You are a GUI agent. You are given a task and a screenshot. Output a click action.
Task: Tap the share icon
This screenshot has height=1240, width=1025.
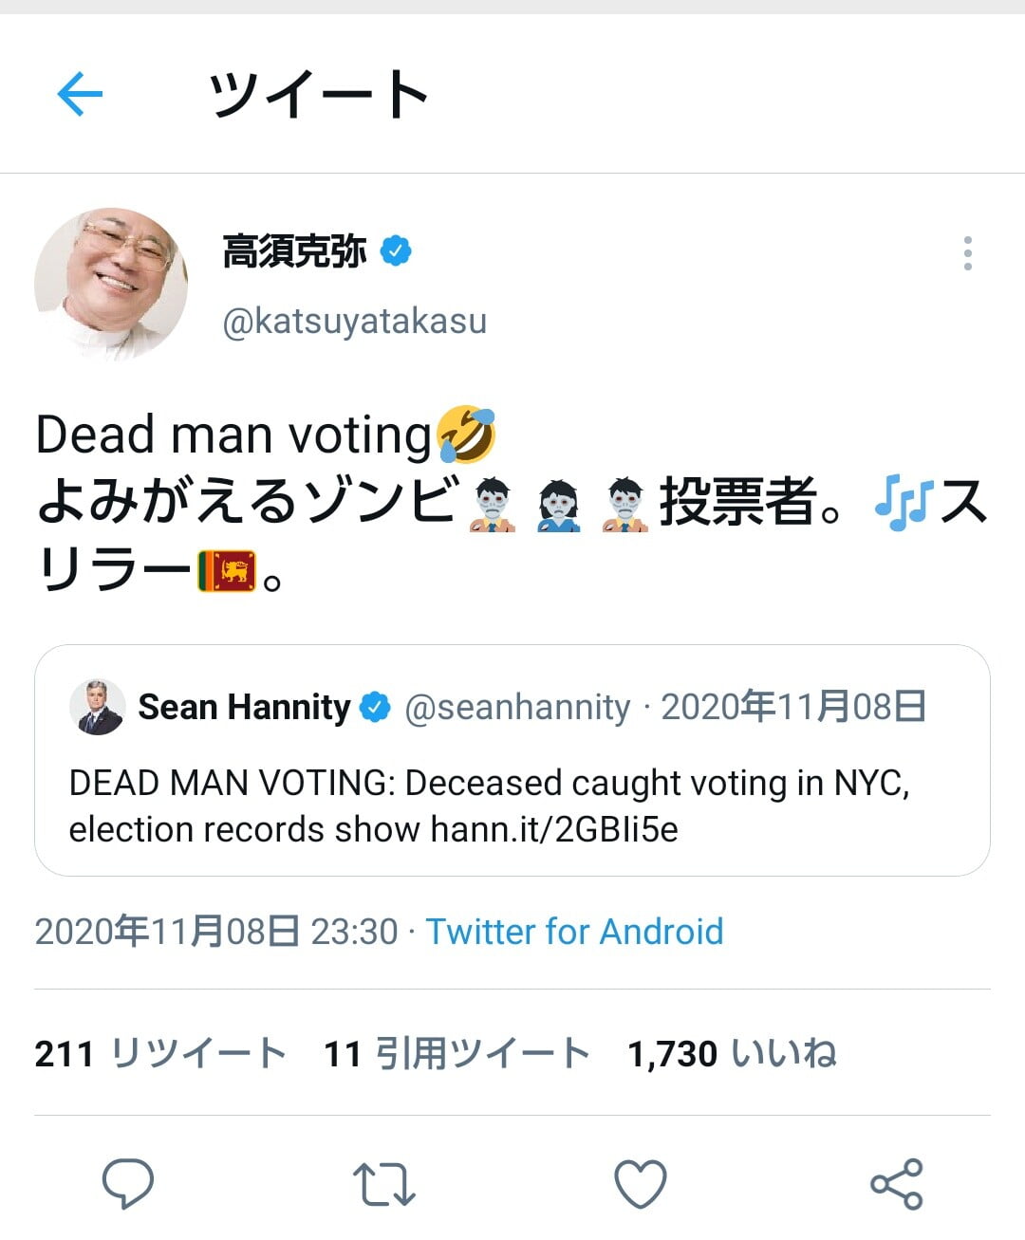coord(897,1184)
